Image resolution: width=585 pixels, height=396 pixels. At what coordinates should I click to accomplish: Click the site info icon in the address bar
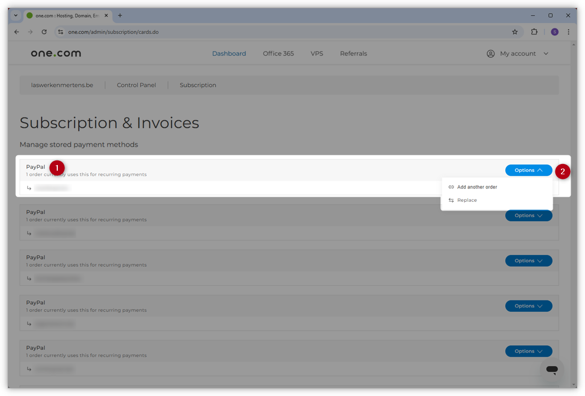point(60,32)
